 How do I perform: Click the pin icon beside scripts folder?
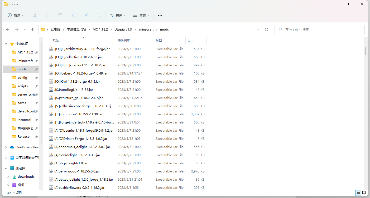[x=36, y=86]
